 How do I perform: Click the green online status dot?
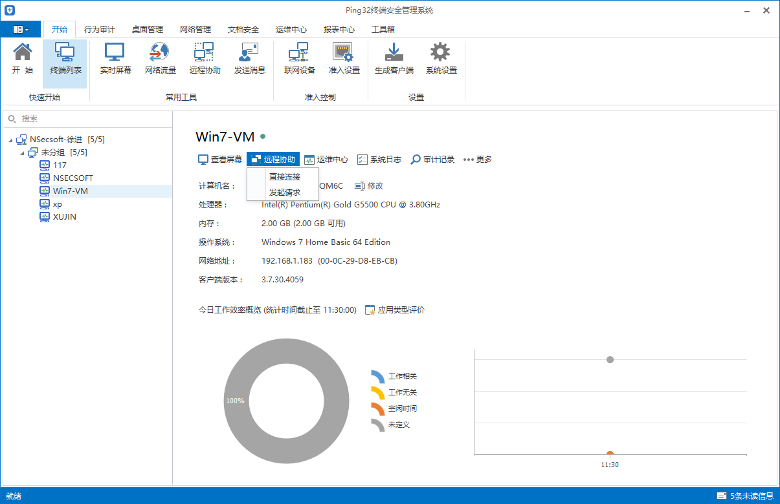(263, 136)
